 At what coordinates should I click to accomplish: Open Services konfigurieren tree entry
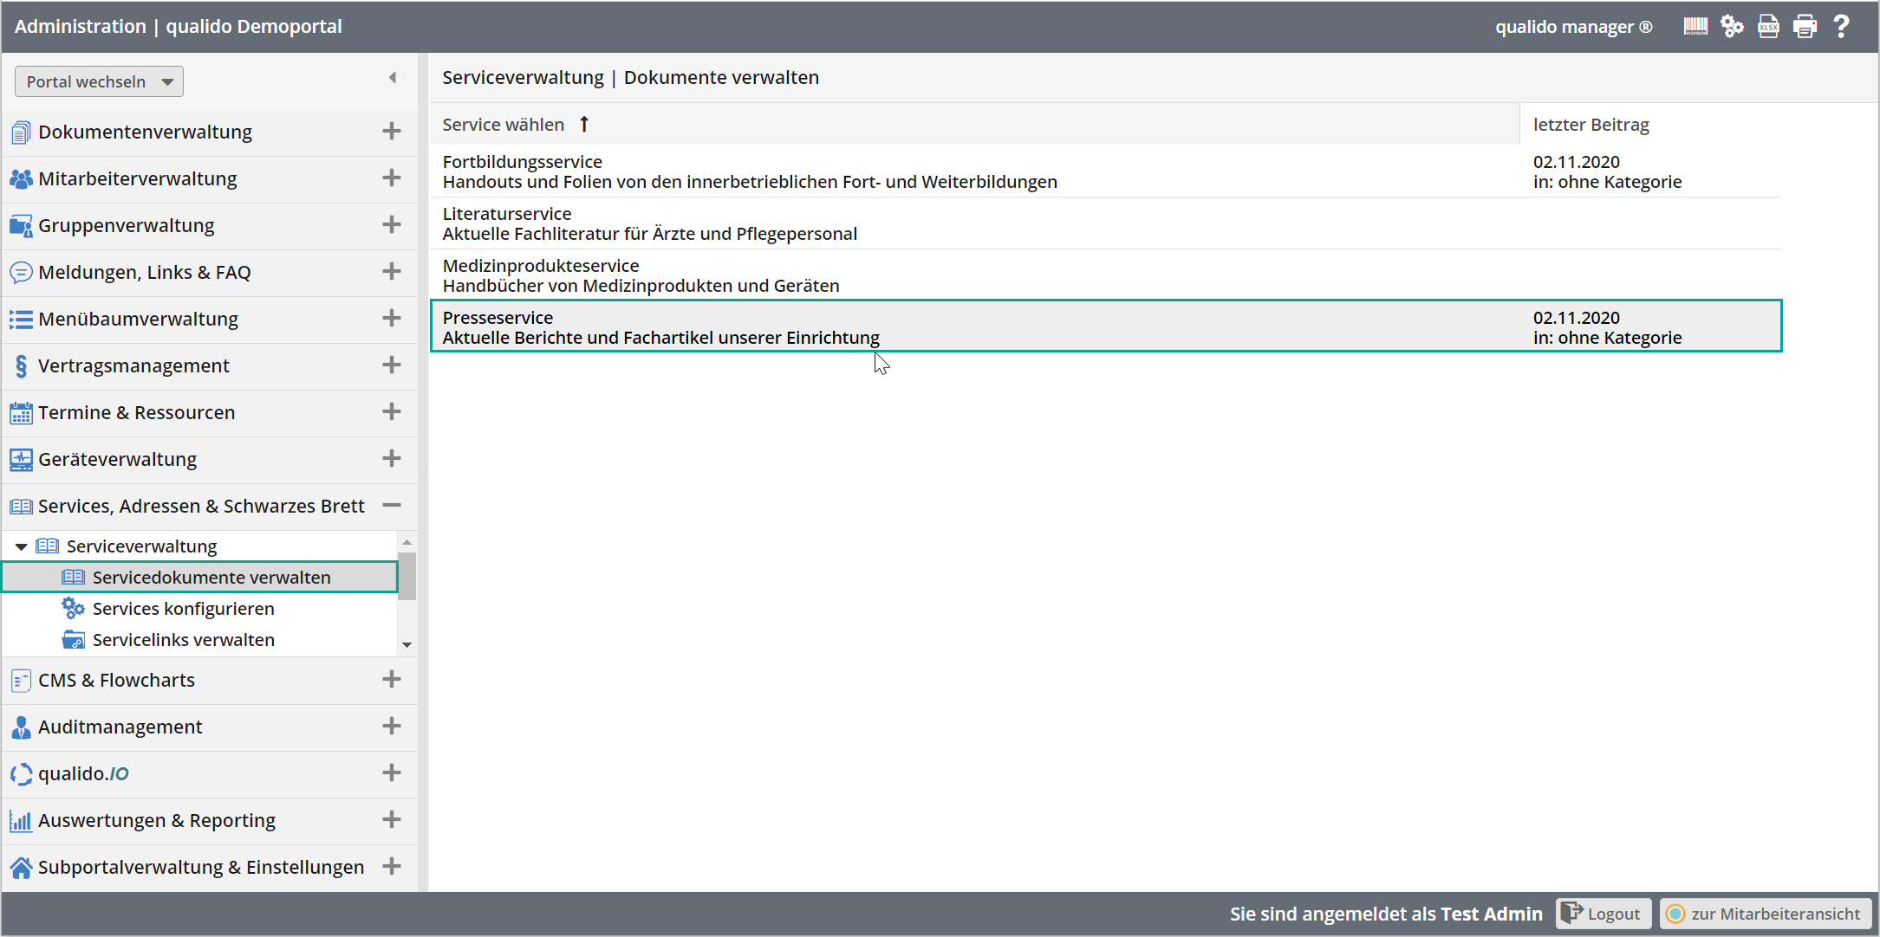183,609
